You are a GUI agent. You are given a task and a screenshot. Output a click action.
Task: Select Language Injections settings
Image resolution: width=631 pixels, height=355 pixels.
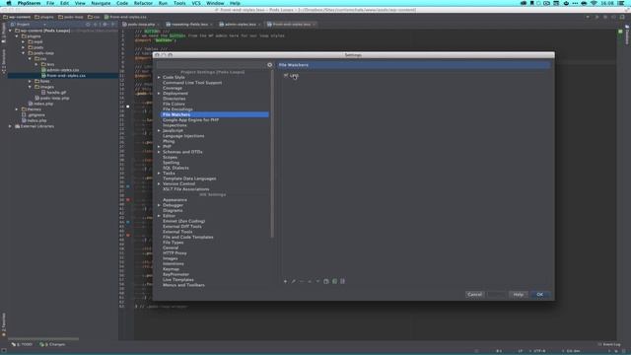[x=183, y=136]
